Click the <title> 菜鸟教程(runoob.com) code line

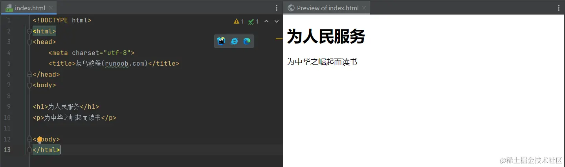[x=114, y=63]
